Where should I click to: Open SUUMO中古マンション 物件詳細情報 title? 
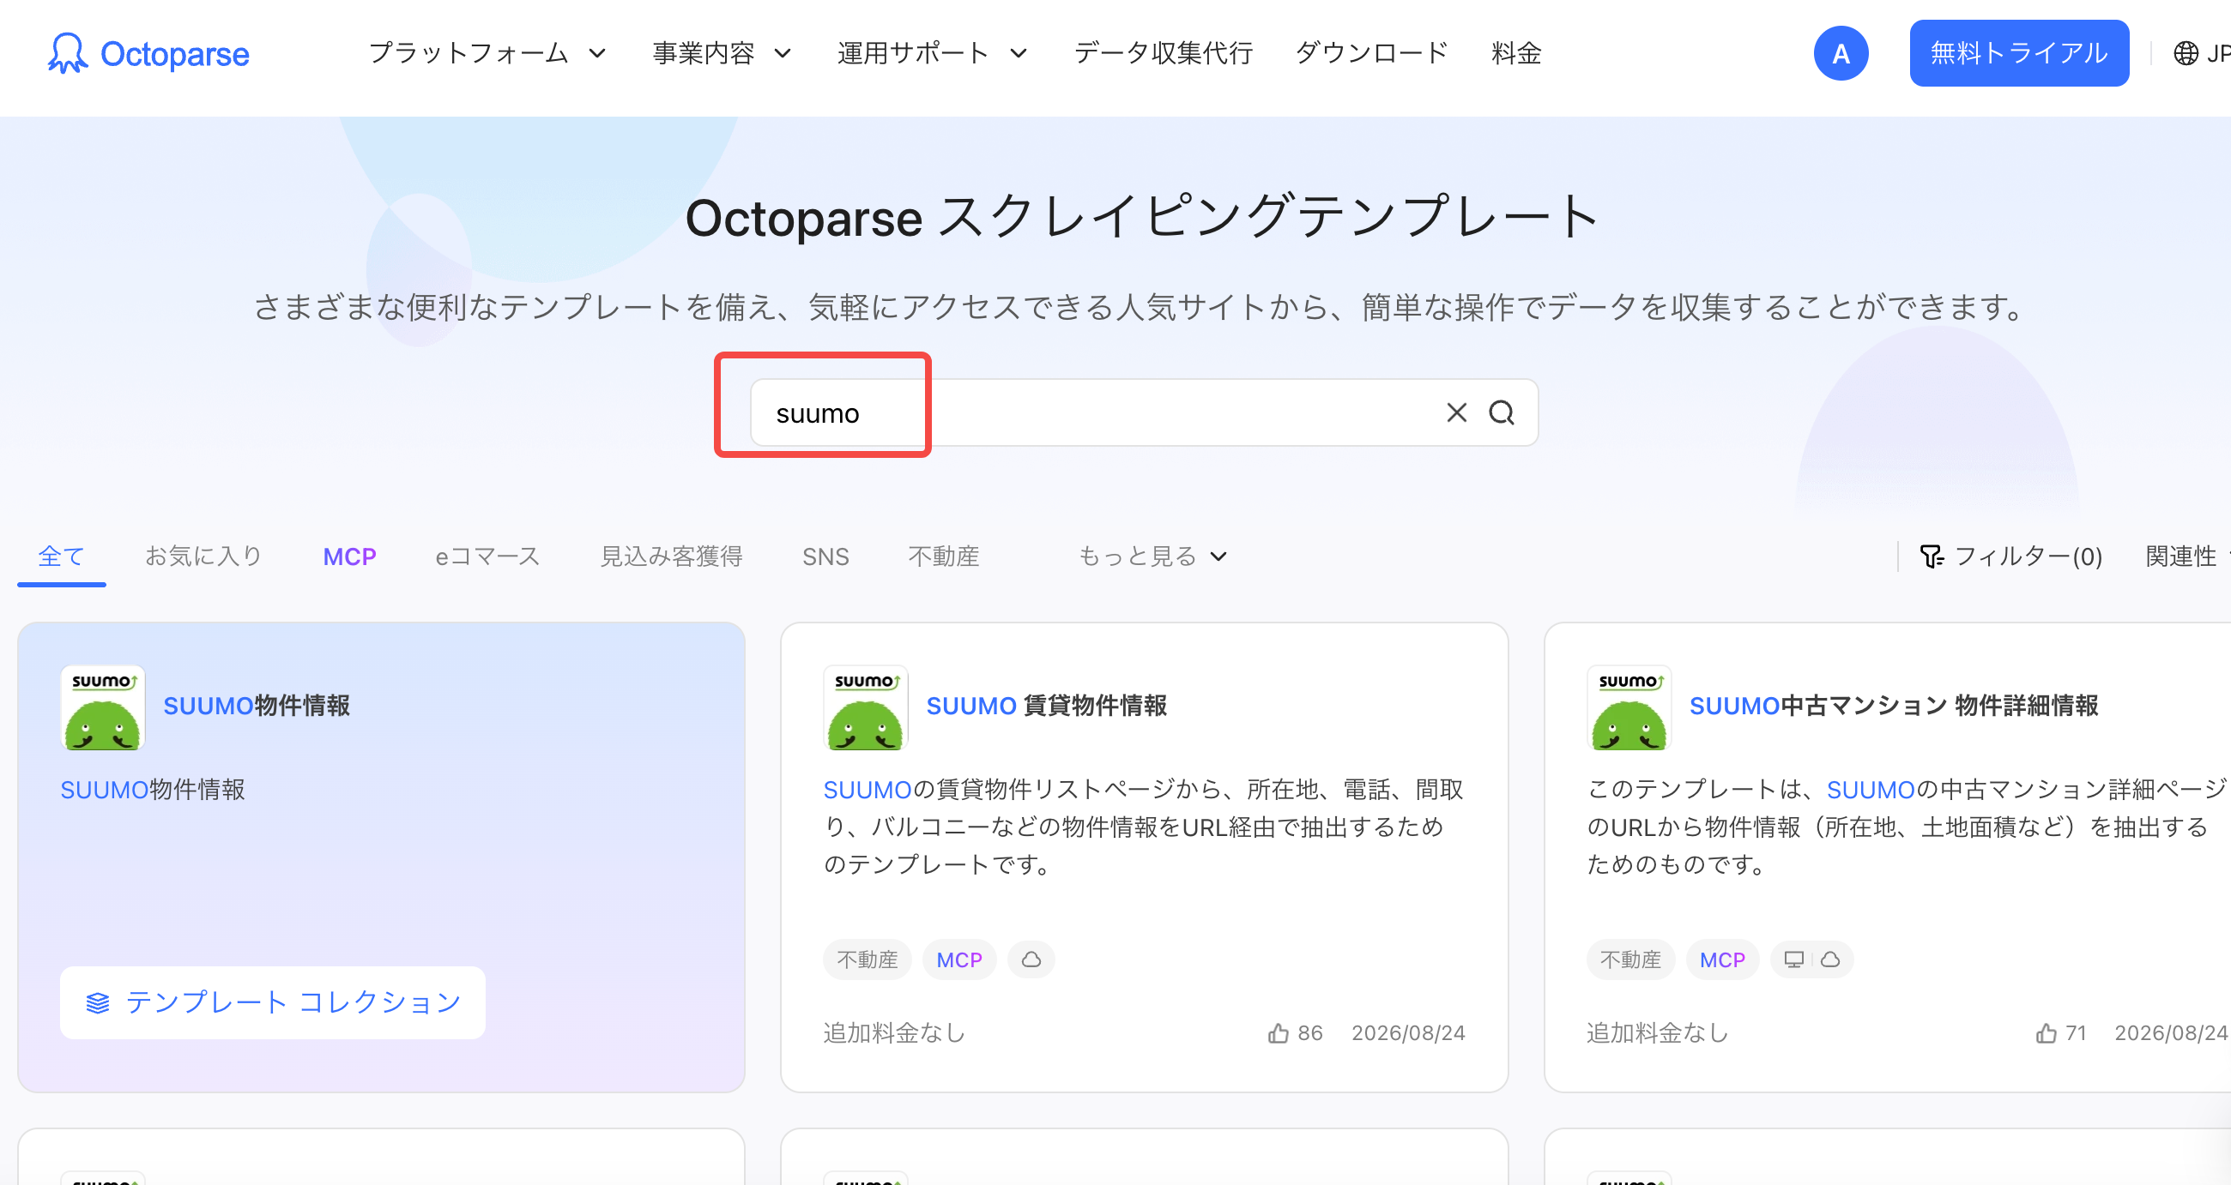pyautogui.click(x=1893, y=707)
